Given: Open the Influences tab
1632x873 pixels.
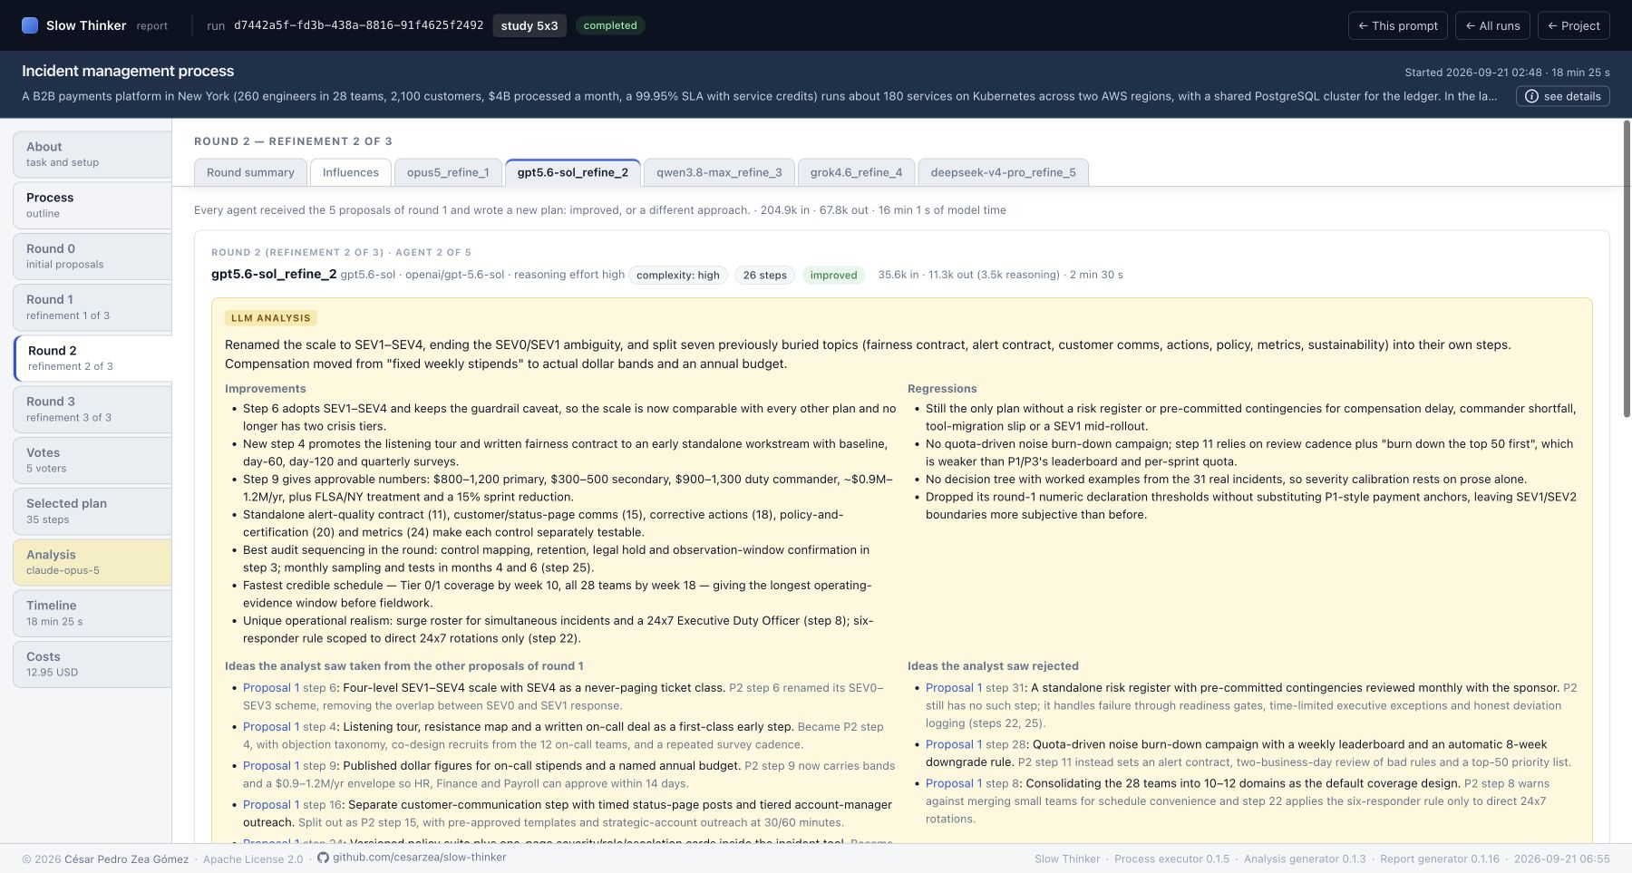Looking at the screenshot, I should click(351, 172).
